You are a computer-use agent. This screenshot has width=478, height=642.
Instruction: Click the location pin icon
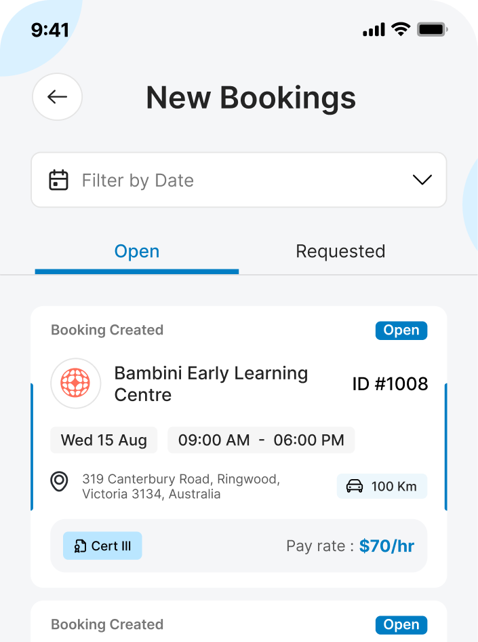tap(60, 482)
